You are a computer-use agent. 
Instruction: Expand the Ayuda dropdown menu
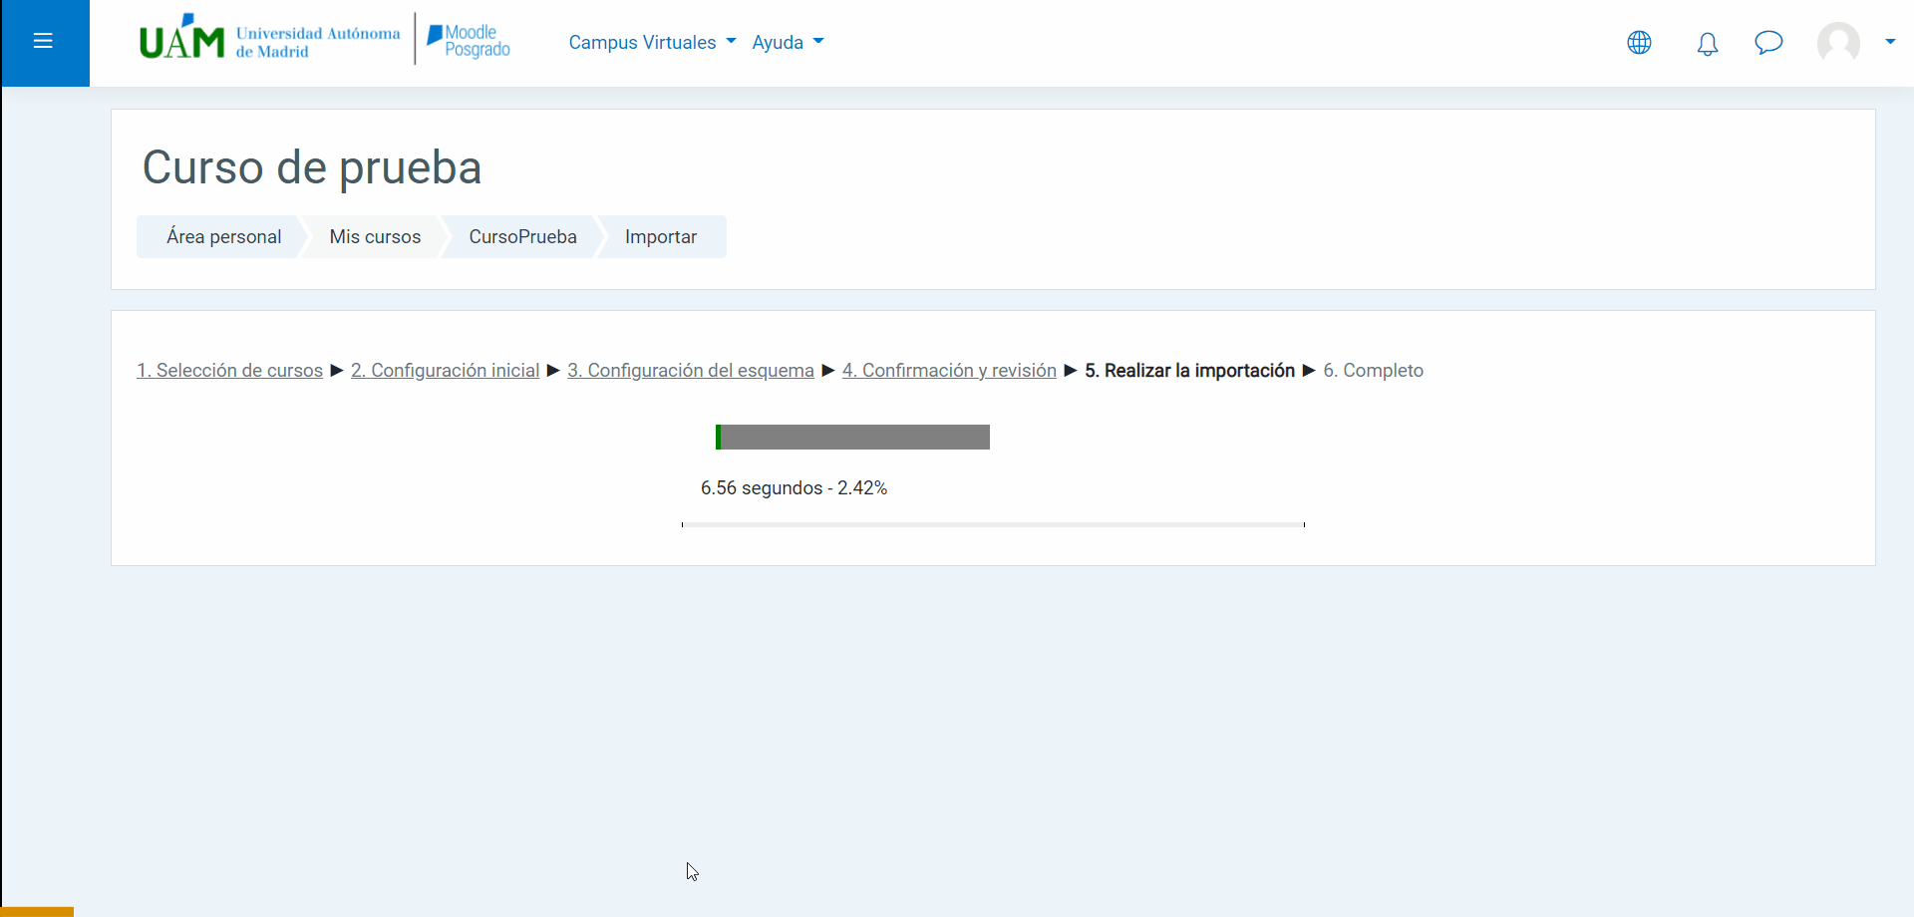pyautogui.click(x=788, y=42)
